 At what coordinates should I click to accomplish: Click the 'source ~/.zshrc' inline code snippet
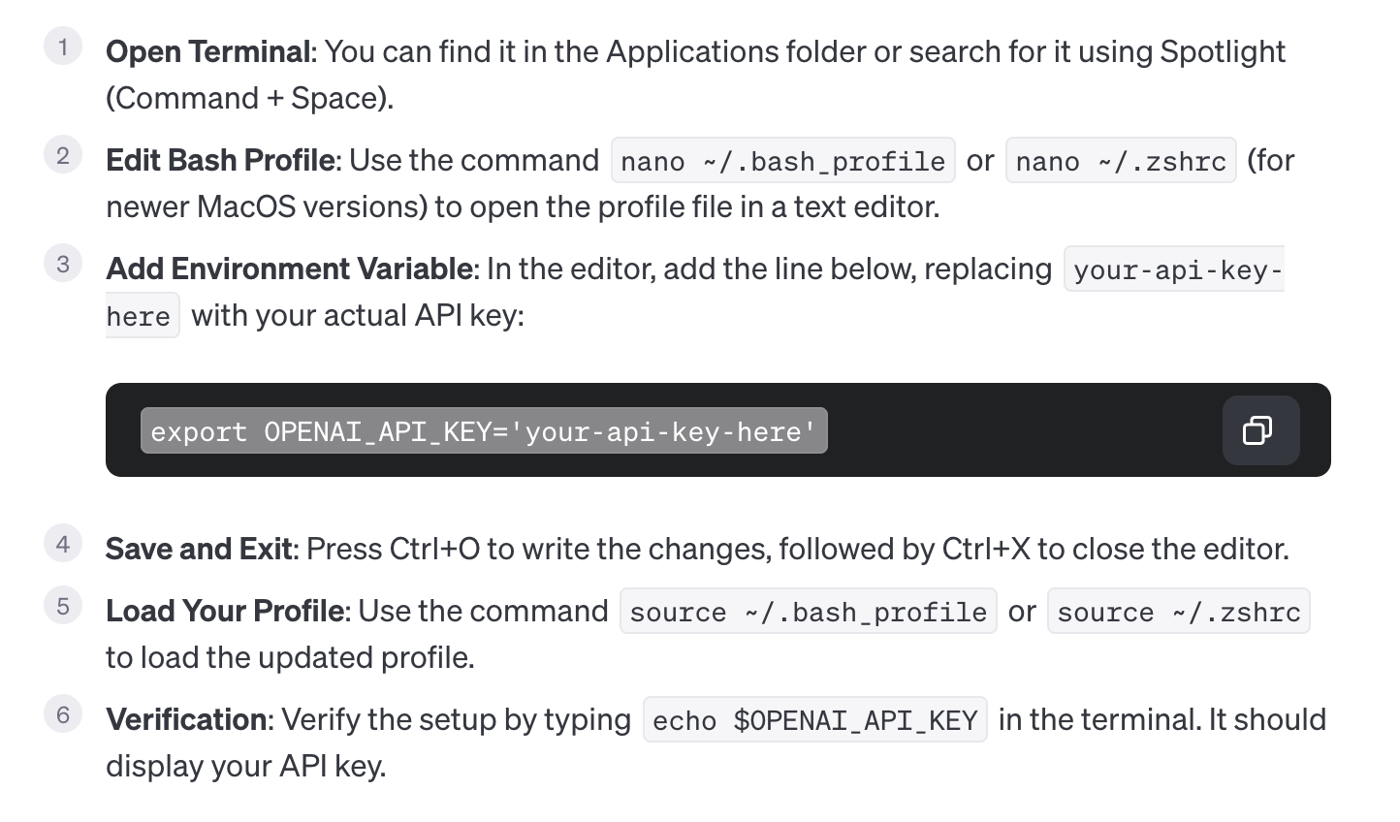(x=1178, y=612)
